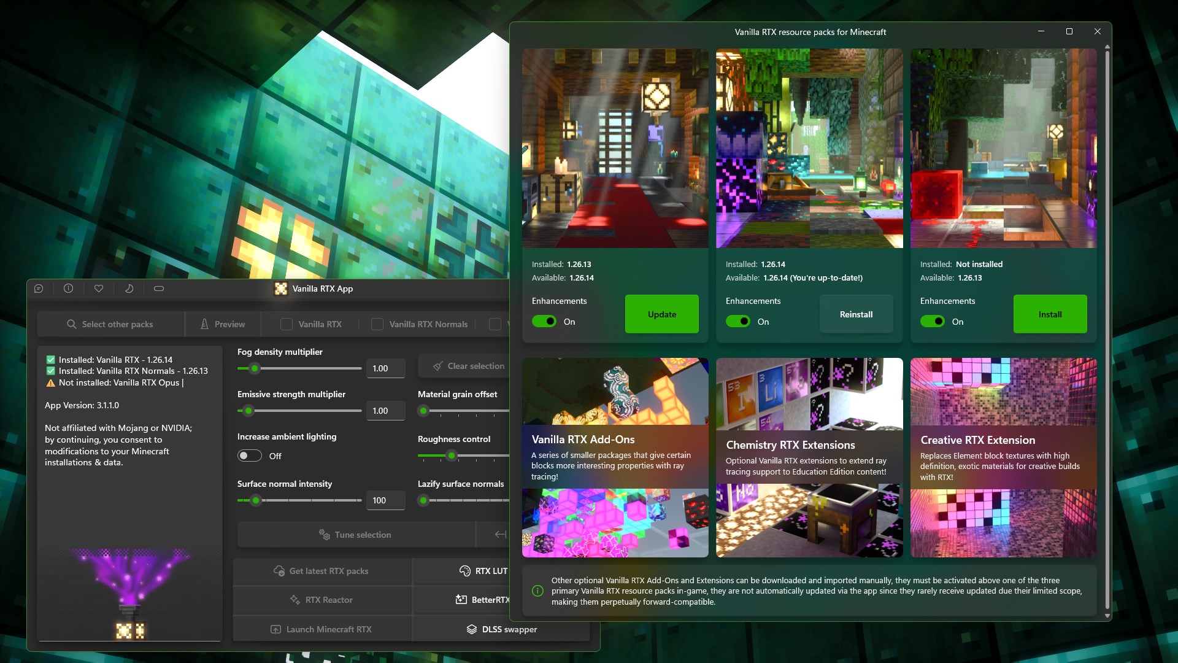Viewport: 1178px width, 663px height.
Task: Click the heart icon in Vanilla RTX App titlebar
Action: pos(98,289)
